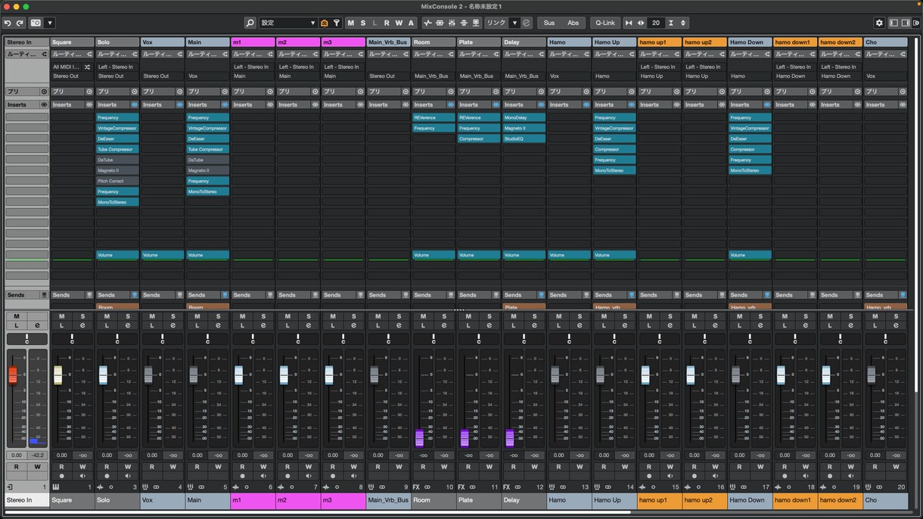Toggle the speaker monitor button on m3 channel
923x519 pixels.
point(353,477)
